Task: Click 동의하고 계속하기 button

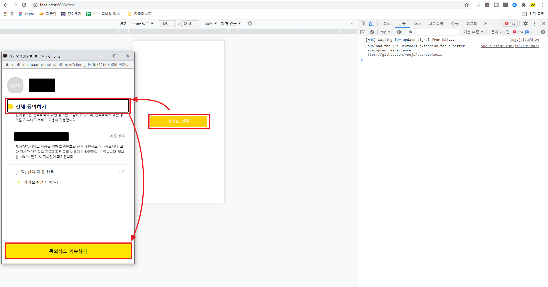Action: tap(68, 251)
